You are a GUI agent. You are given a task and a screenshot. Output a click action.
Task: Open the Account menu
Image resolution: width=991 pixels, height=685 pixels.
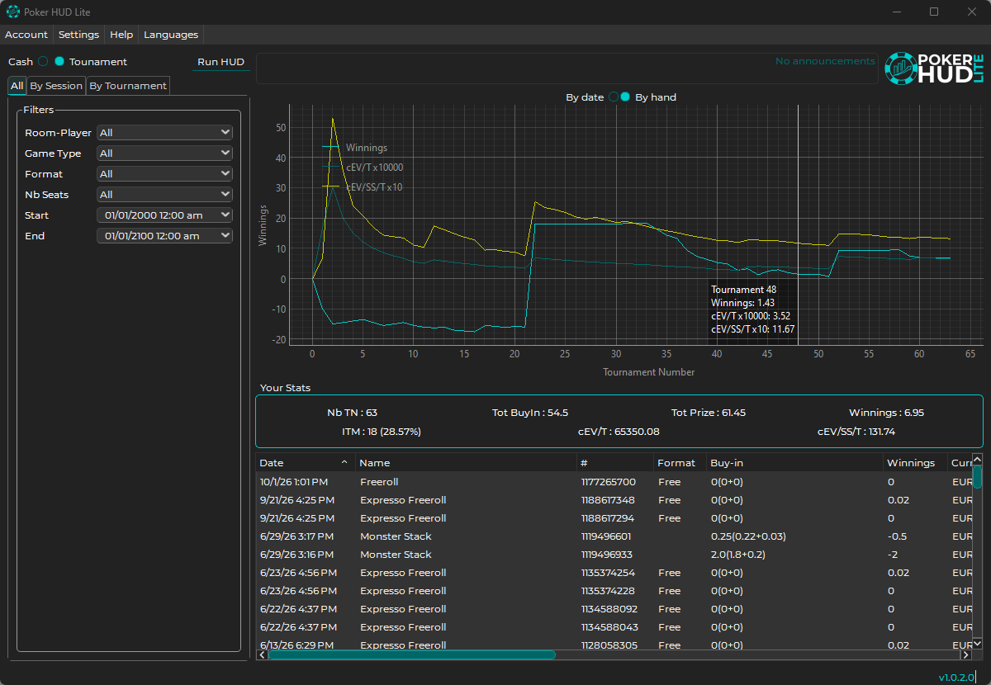click(x=26, y=35)
